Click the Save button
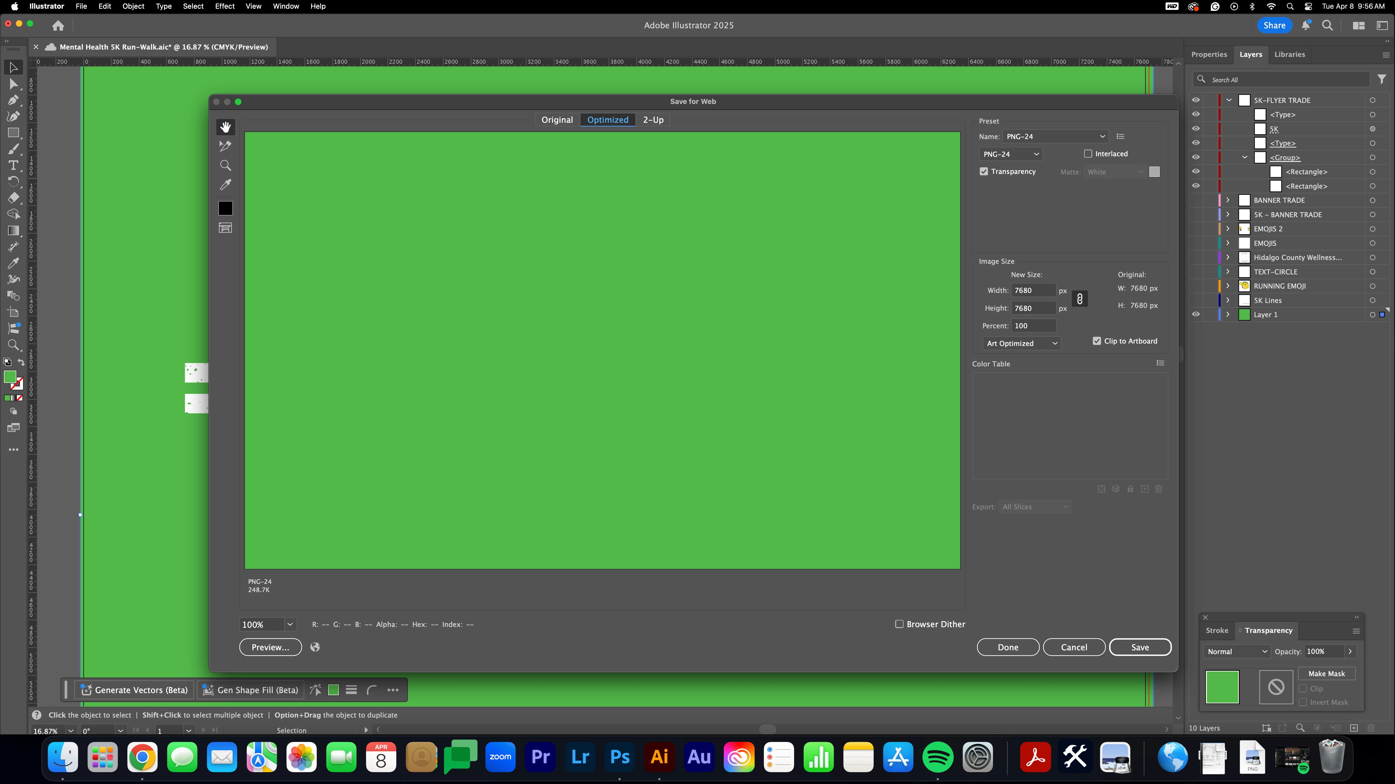The image size is (1395, 784). pyautogui.click(x=1139, y=647)
